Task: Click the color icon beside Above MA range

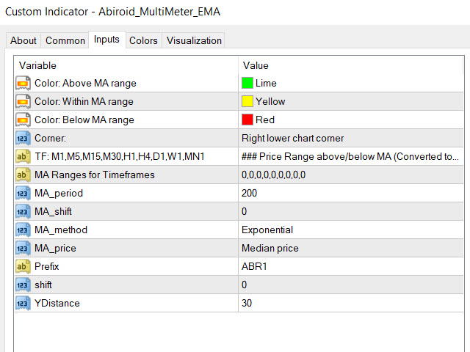Action: click(x=23, y=83)
